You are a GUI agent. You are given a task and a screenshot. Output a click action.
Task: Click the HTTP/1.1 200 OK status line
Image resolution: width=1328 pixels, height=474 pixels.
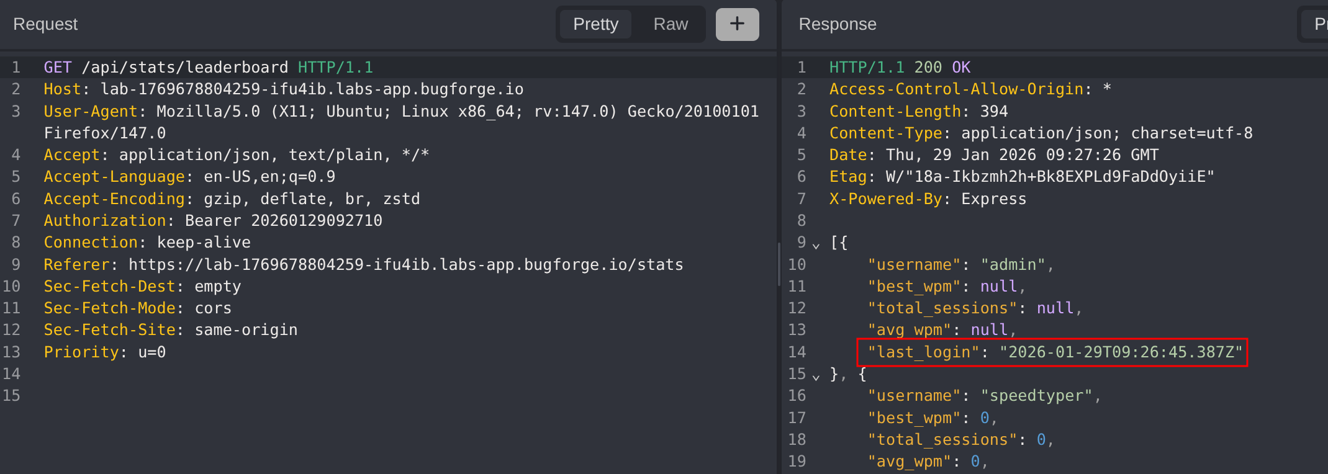tap(900, 67)
